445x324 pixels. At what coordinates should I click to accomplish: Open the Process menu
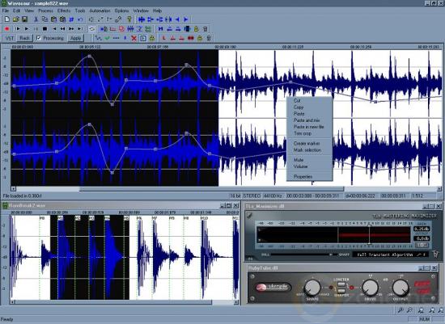pos(45,11)
